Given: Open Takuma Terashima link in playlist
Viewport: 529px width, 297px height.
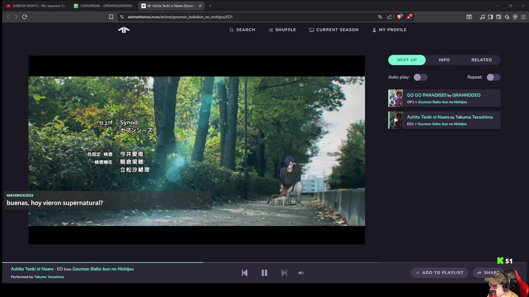Looking at the screenshot, I should (474, 117).
